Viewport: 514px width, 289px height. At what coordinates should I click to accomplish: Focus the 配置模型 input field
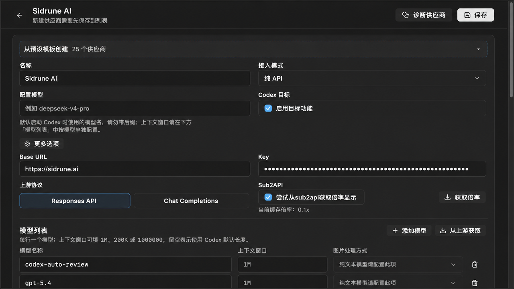[135, 108]
